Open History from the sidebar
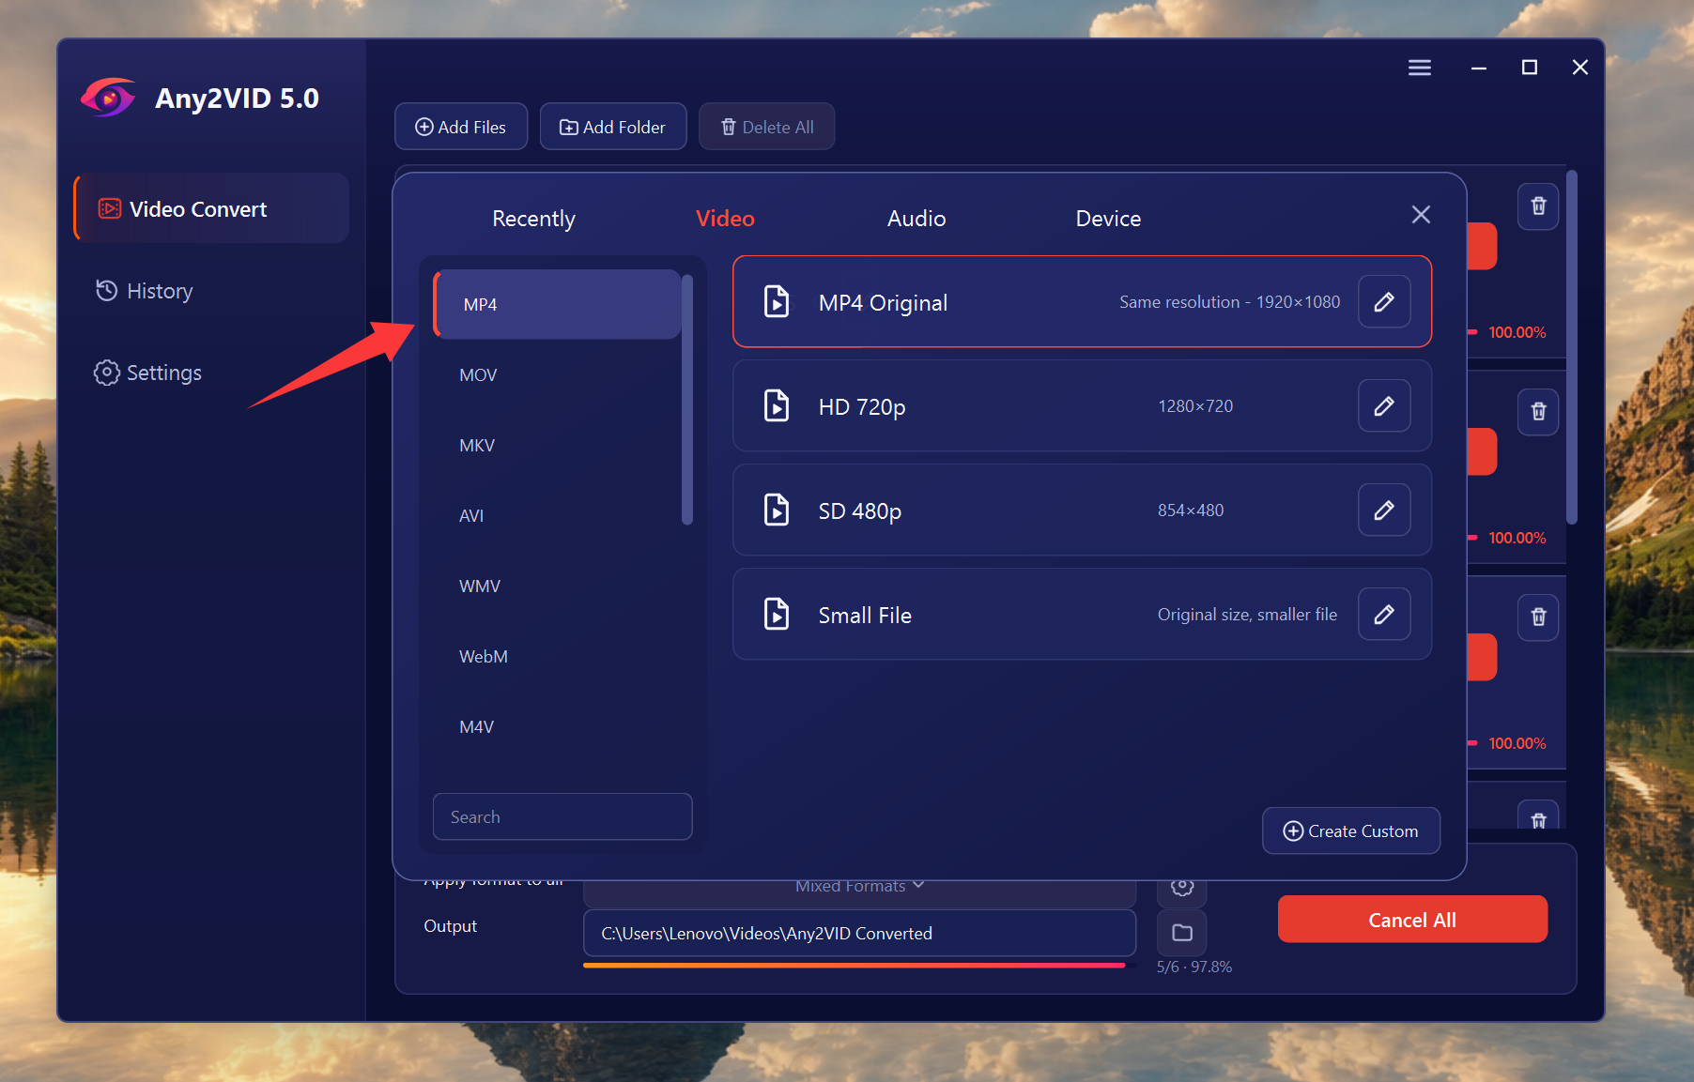The width and height of the screenshot is (1694, 1082). (x=144, y=291)
